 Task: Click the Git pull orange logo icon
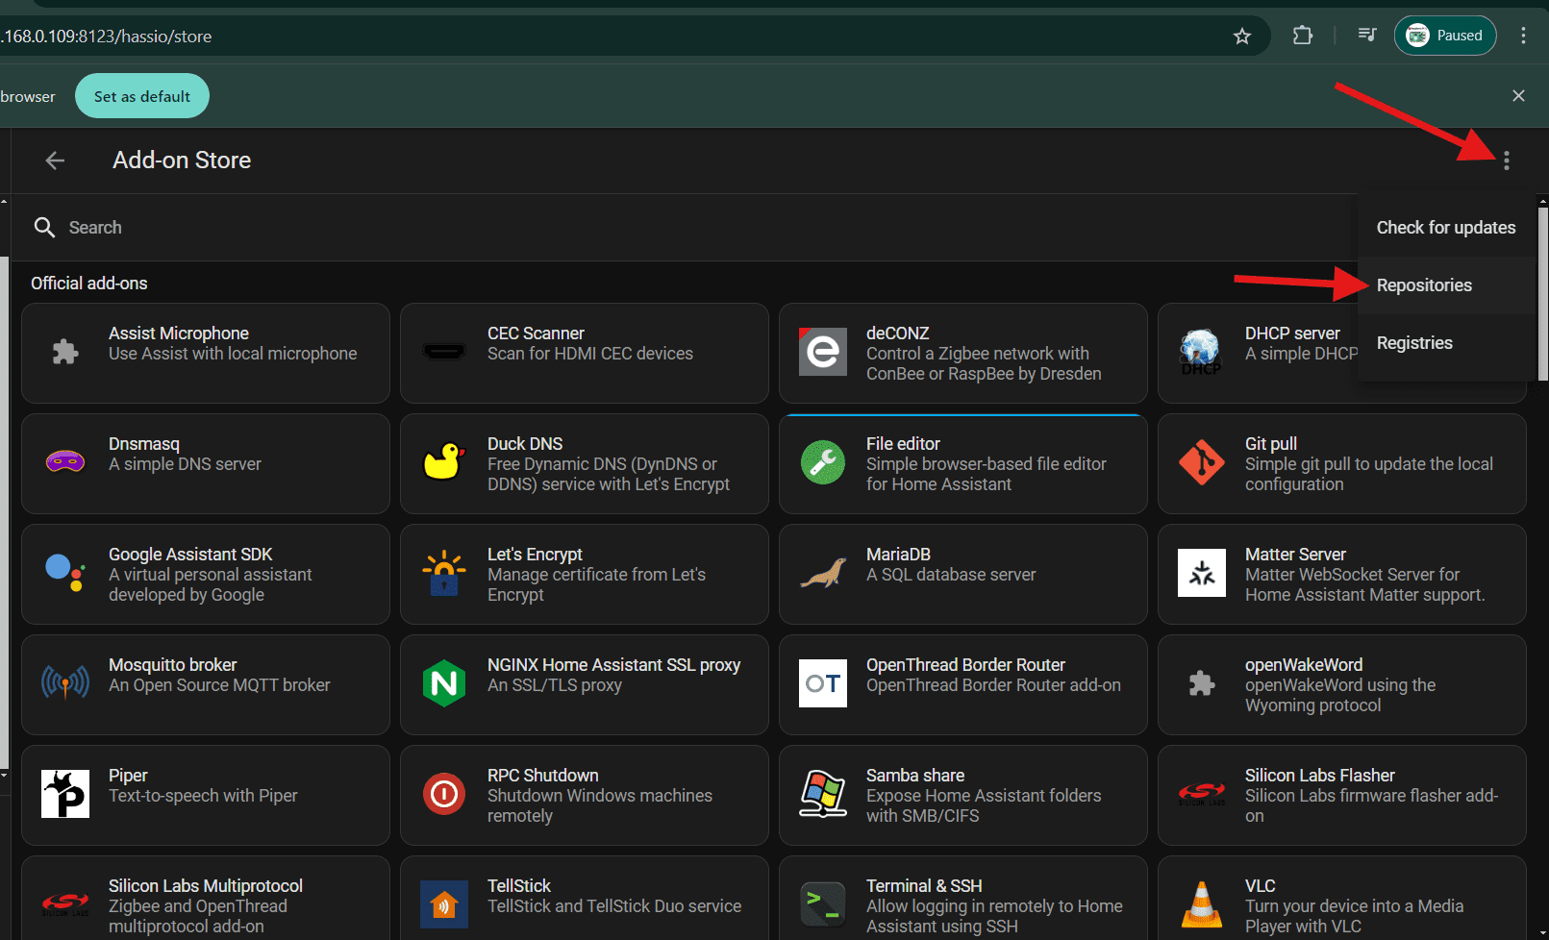[x=1201, y=462]
